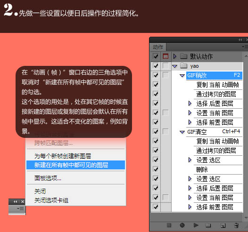Click the round begin recording button
Viewport: 248px width, 232px height.
tap(182, 225)
